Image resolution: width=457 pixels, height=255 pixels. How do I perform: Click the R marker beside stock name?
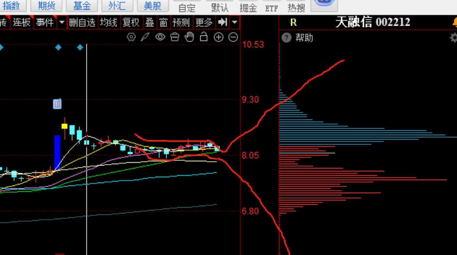pos(293,22)
